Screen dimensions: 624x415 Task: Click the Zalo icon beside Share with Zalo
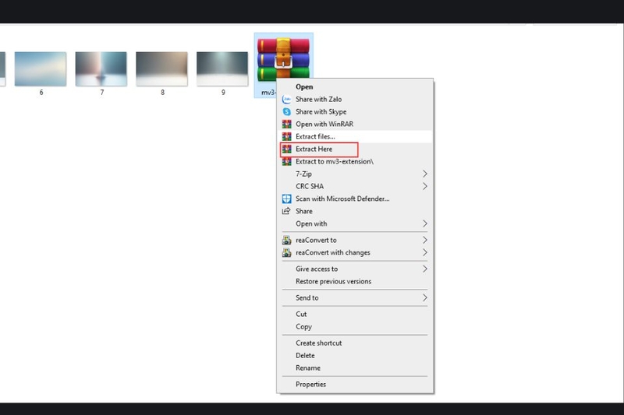286,100
